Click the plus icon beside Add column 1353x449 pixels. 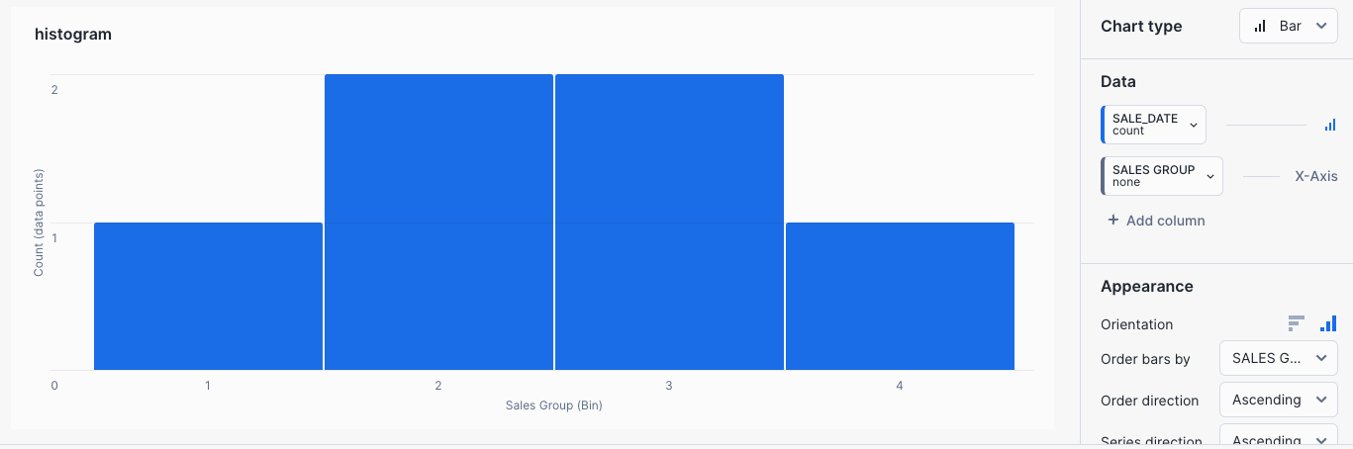tap(1112, 221)
